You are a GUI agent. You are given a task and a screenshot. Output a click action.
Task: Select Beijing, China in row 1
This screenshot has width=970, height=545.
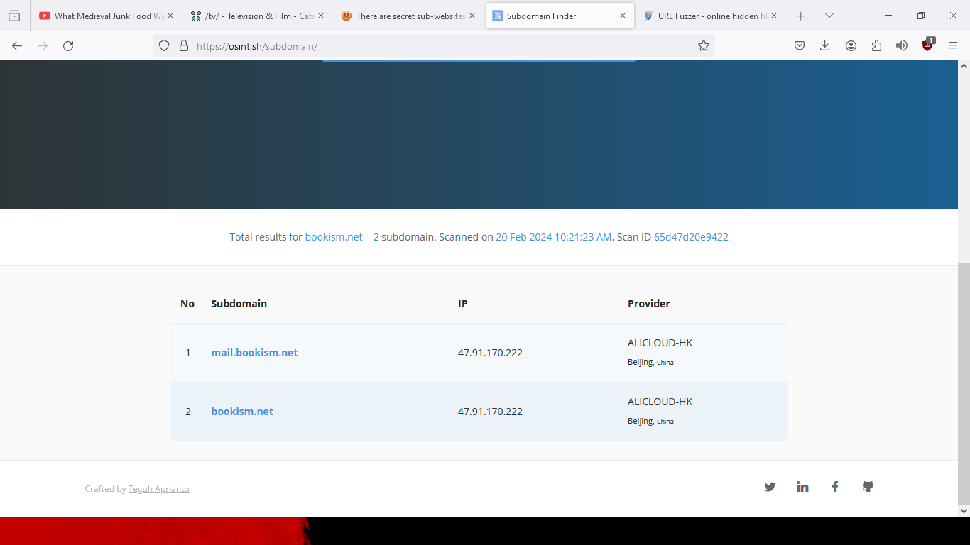click(x=650, y=362)
